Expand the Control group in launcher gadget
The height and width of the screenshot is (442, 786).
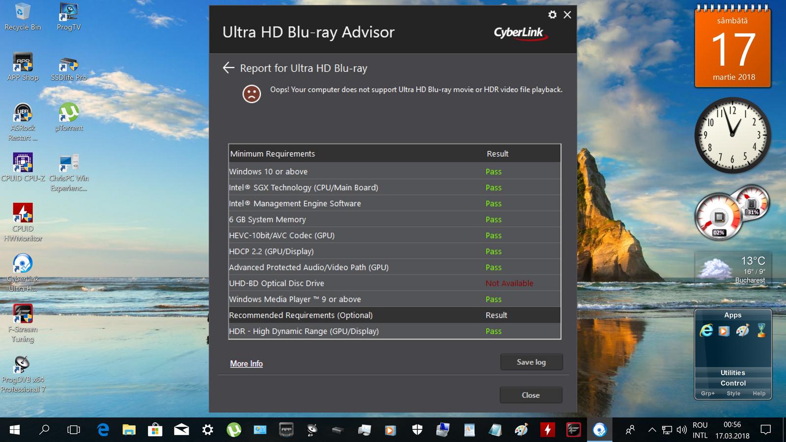click(733, 383)
